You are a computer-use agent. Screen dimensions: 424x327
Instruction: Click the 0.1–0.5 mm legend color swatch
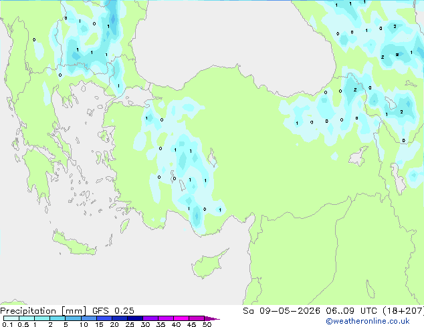(x=11, y=318)
